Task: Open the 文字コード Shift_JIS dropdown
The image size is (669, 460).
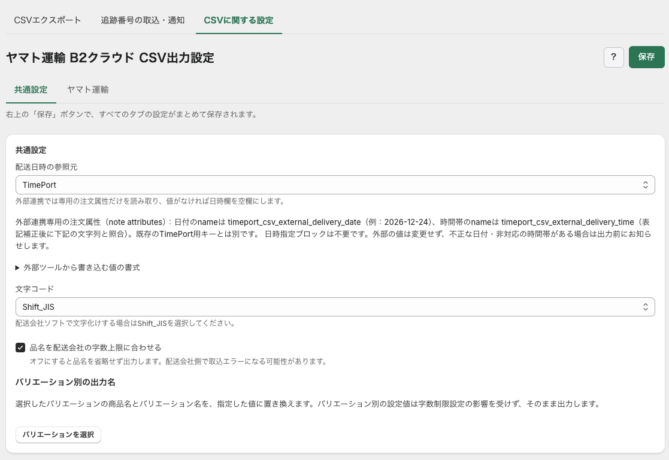Action: (x=335, y=307)
